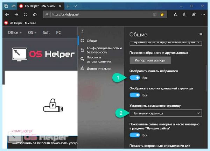
Task: Go back with the browser back arrow
Action: 7,14
